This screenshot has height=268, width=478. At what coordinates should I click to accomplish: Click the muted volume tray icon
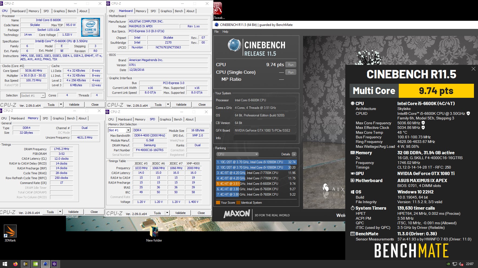click(461, 264)
